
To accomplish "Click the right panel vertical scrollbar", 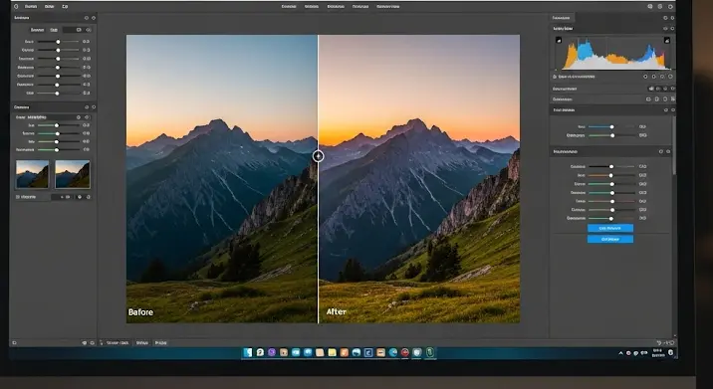I will point(674,144).
